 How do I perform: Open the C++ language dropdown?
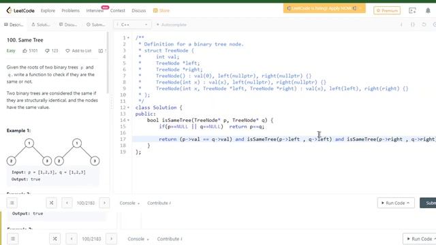pyautogui.click(x=133, y=24)
